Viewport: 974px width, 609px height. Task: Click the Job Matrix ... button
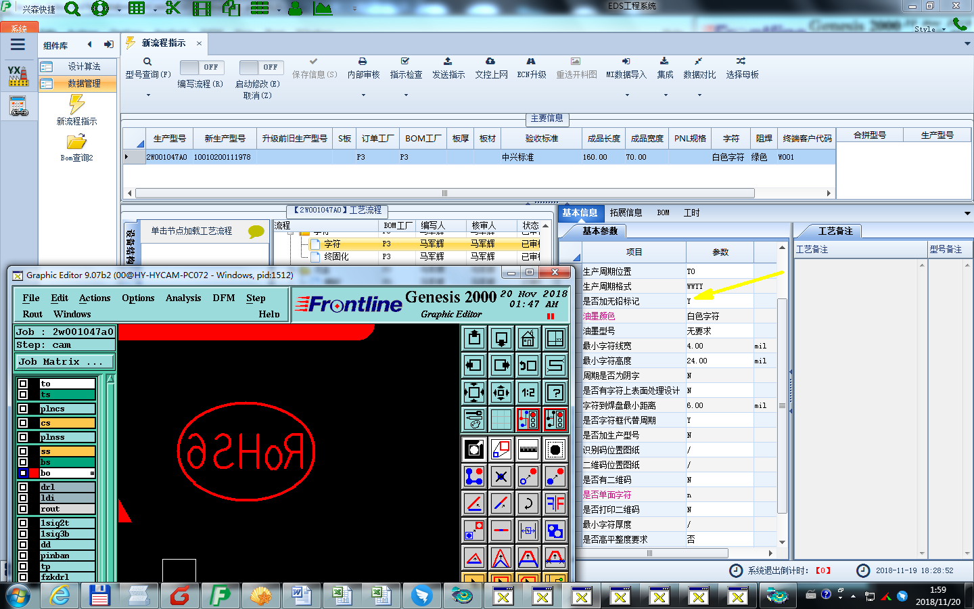point(65,362)
